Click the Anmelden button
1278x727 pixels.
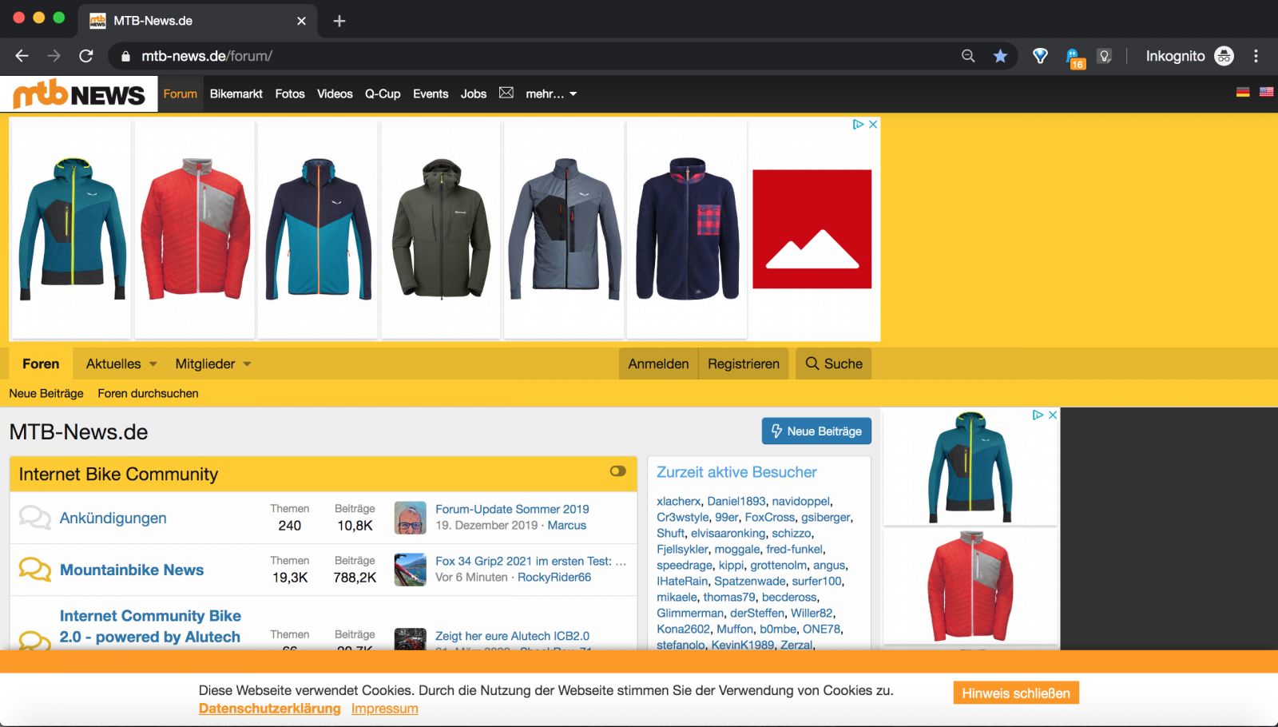[x=658, y=363]
